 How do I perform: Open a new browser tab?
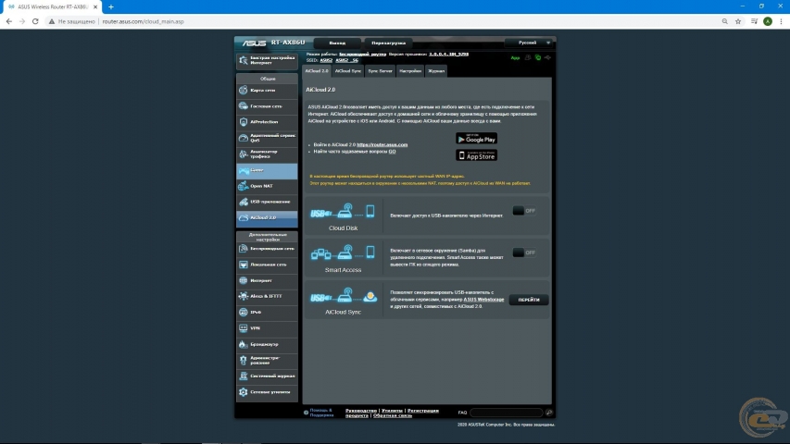coord(111,7)
